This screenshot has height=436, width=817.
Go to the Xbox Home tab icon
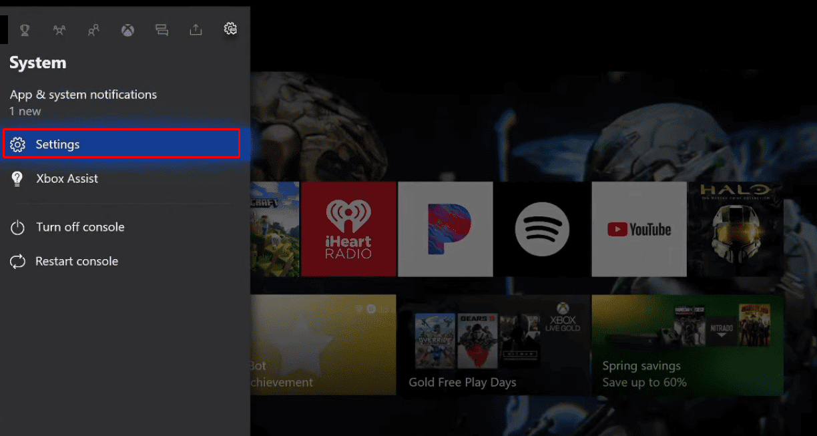[x=127, y=29]
